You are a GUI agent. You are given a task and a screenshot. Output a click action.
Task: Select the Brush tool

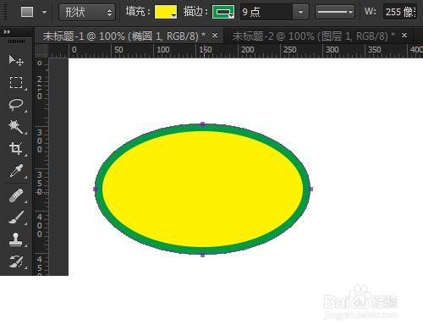pos(16,217)
